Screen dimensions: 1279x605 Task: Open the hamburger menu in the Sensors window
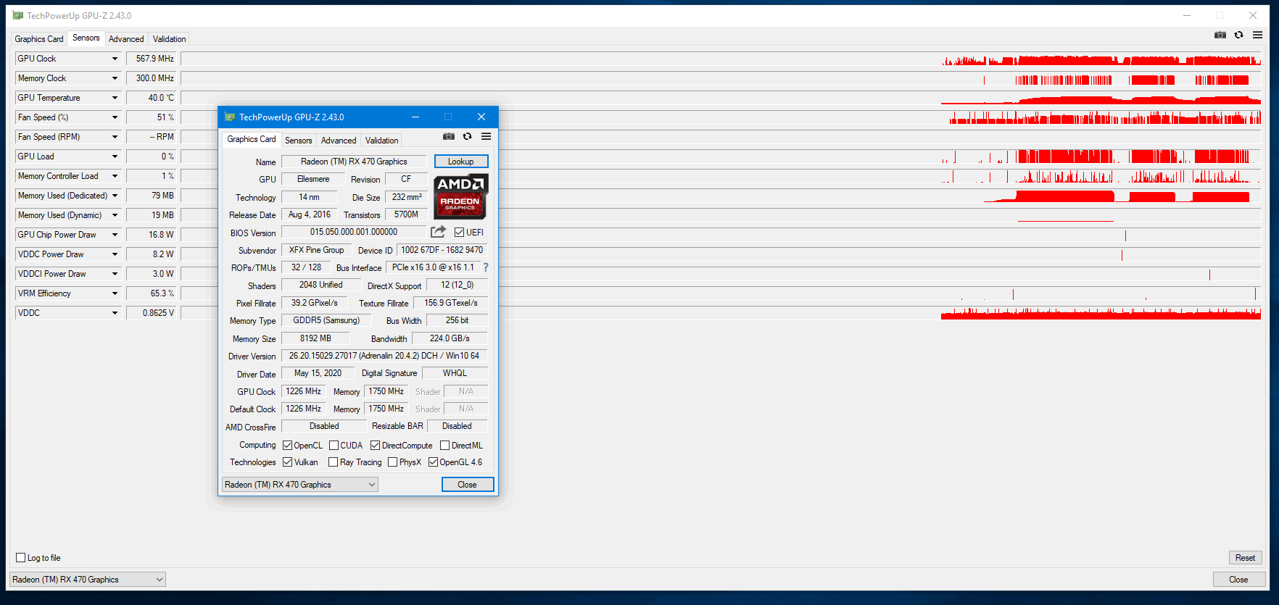pyautogui.click(x=1257, y=35)
